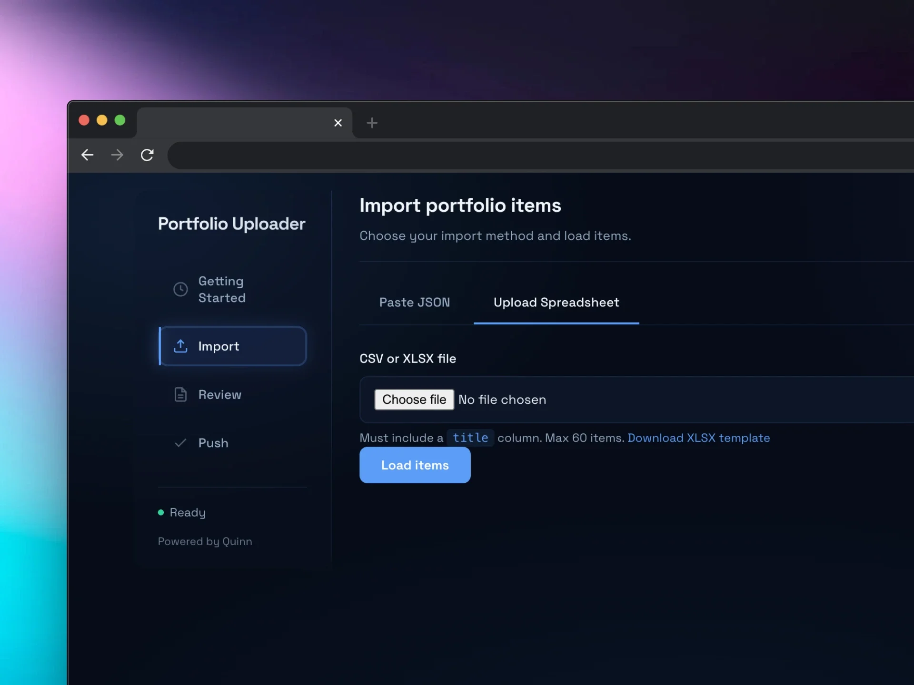Click the Load items button
The width and height of the screenshot is (914, 685).
click(415, 465)
